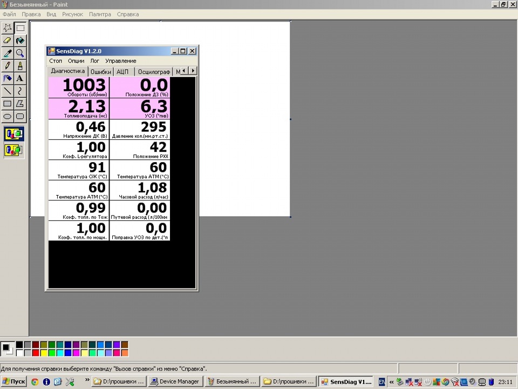Viewport: 518px width, 389px height.
Task: Open the Рисунок menu in Paint
Action: [x=72, y=14]
